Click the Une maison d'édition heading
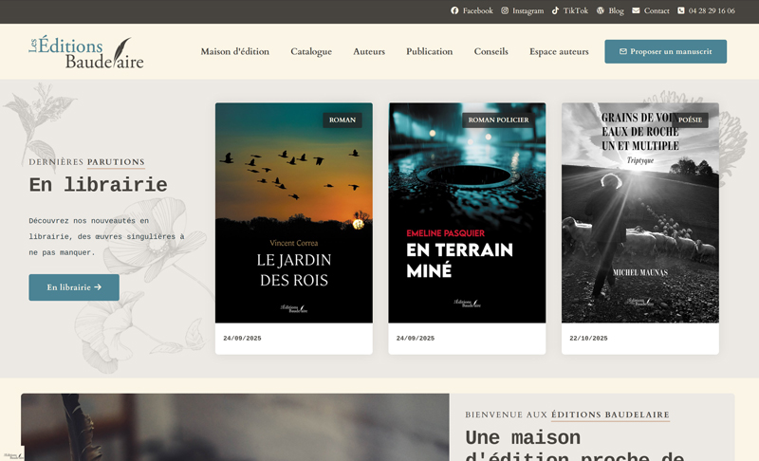Viewport: 759px width, 461px height. [x=575, y=446]
